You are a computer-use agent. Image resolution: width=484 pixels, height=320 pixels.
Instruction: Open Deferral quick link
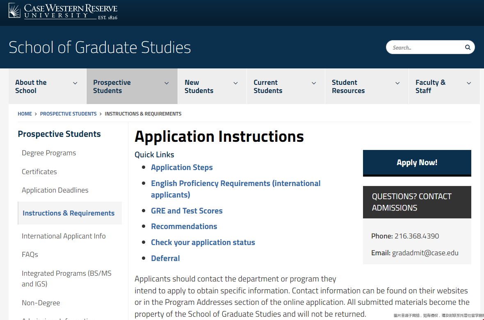tap(165, 259)
